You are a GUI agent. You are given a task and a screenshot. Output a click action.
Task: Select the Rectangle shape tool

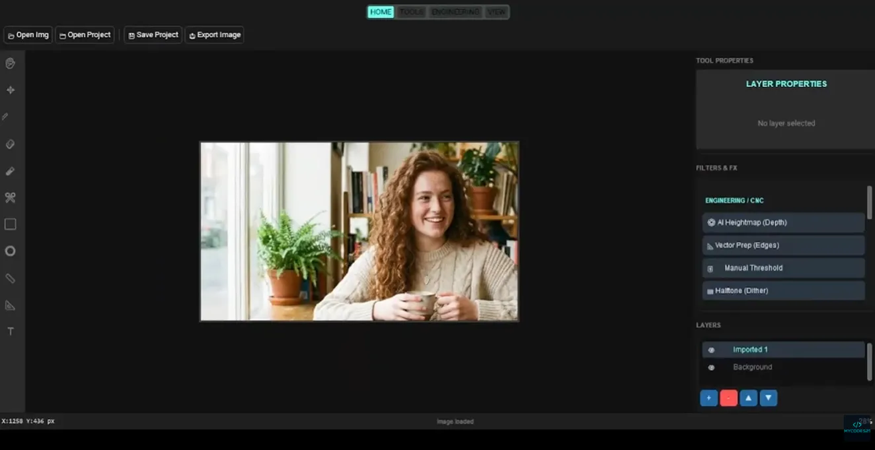click(x=10, y=224)
